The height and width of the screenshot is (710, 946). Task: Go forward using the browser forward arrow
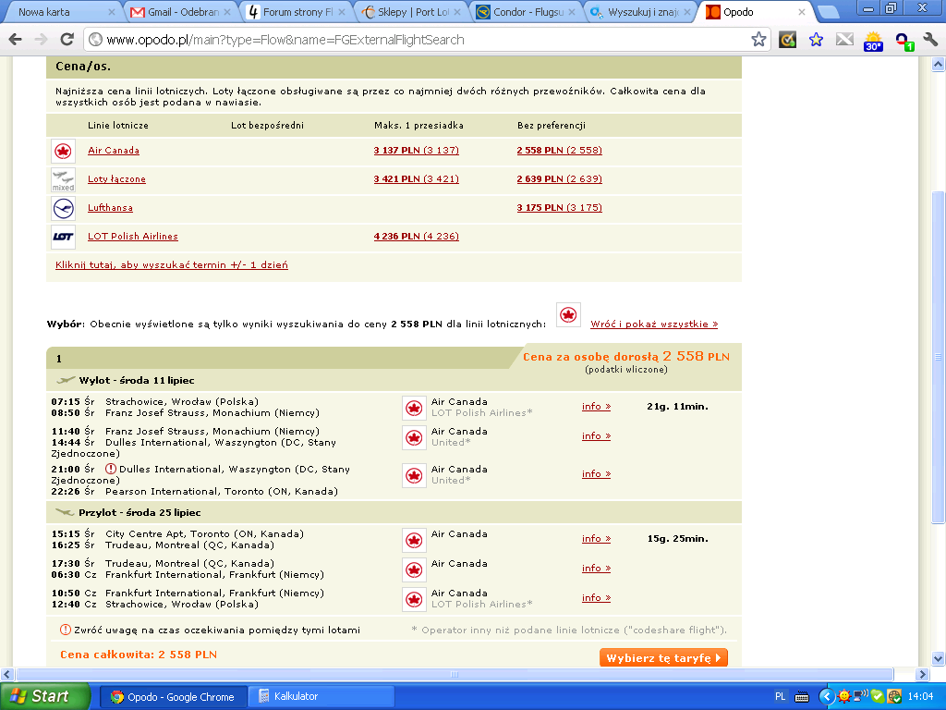click(x=41, y=40)
